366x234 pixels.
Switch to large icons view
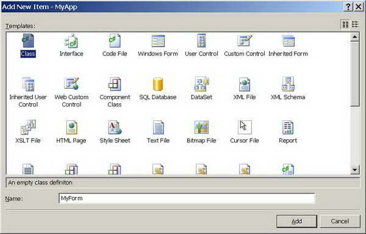point(345,24)
